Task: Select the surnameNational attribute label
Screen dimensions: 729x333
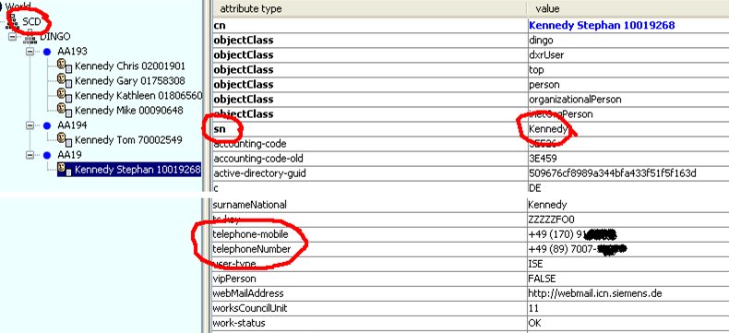Action: click(x=250, y=205)
